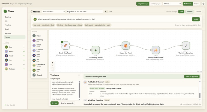This screenshot has height=112, width=207.
Task: Click the Unsaved changes label
Action: click(171, 12)
